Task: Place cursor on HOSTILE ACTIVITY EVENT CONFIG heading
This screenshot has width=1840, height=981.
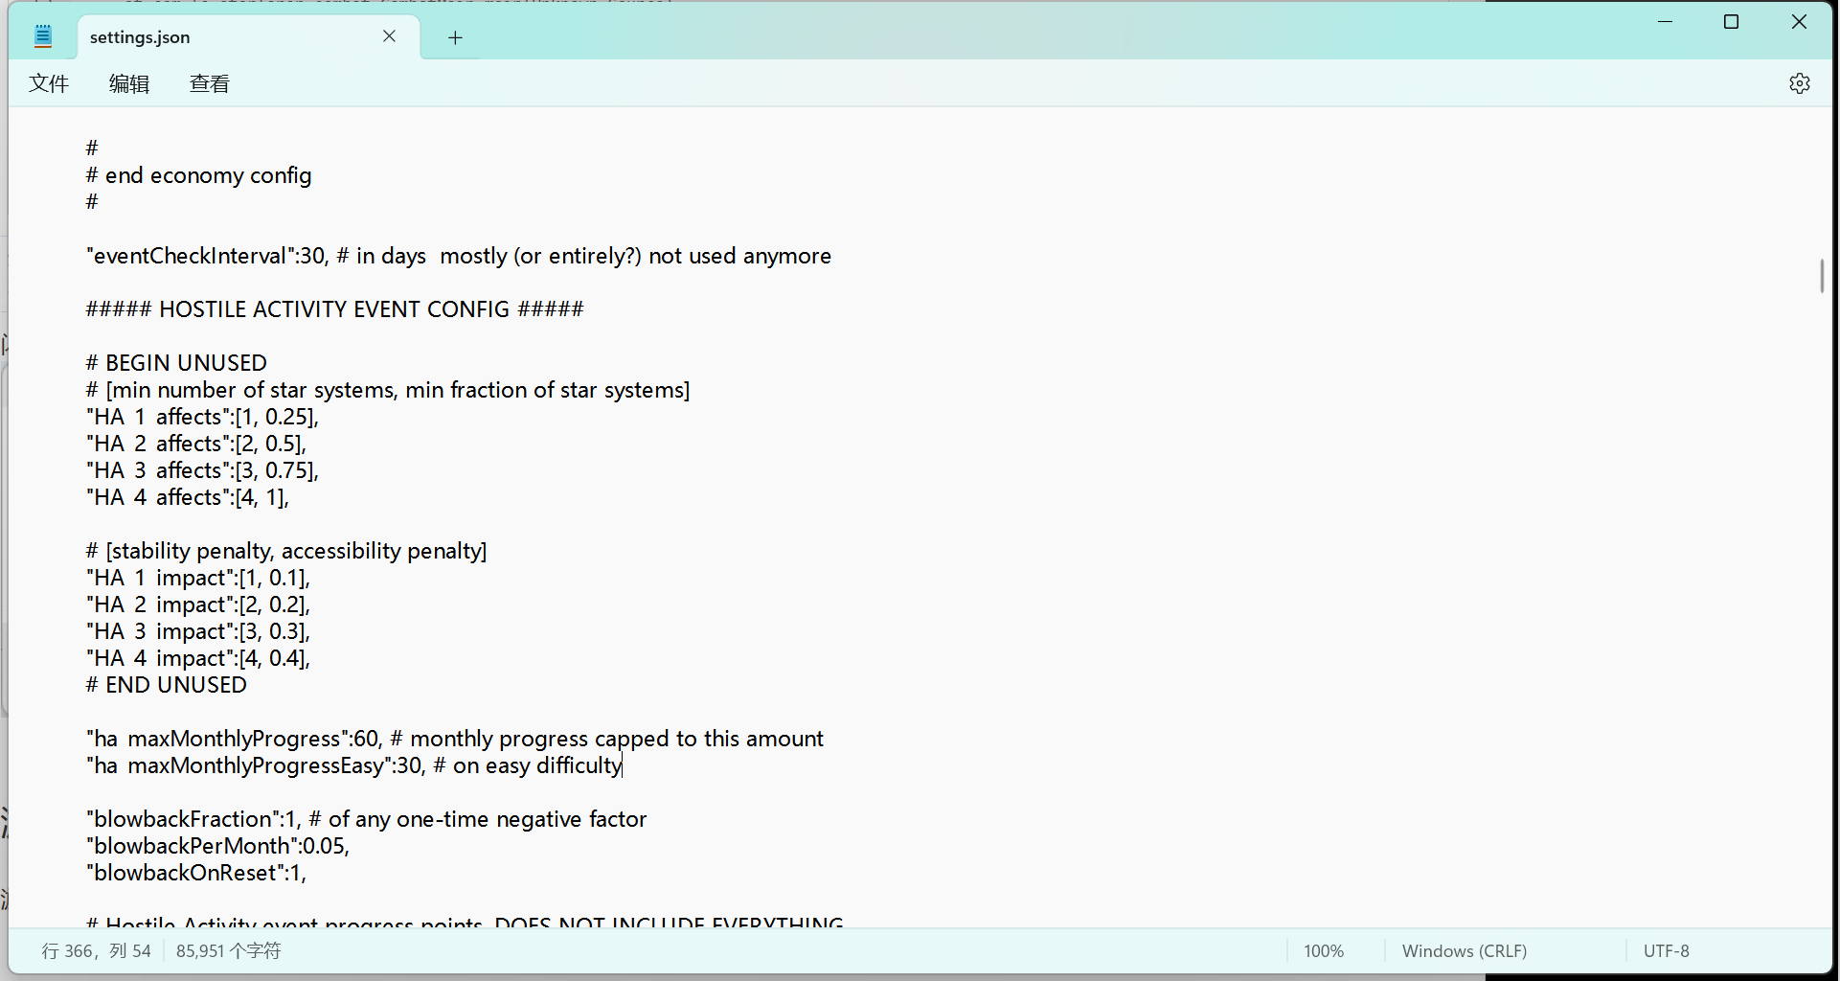Action: click(334, 309)
